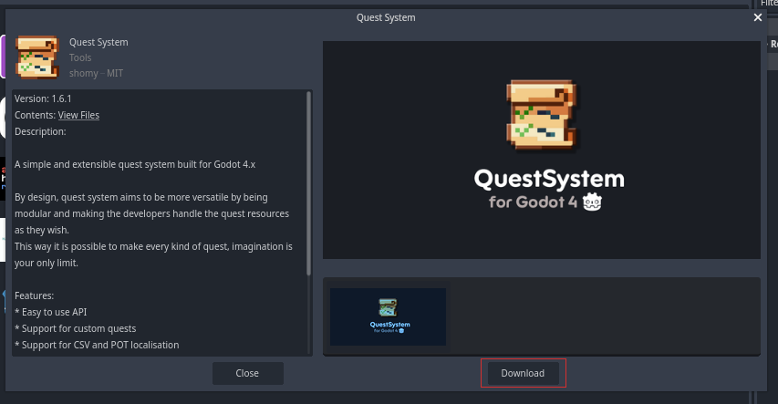Click "* Support for custom quests" line
The width and height of the screenshot is (778, 404).
pyautogui.click(x=75, y=328)
